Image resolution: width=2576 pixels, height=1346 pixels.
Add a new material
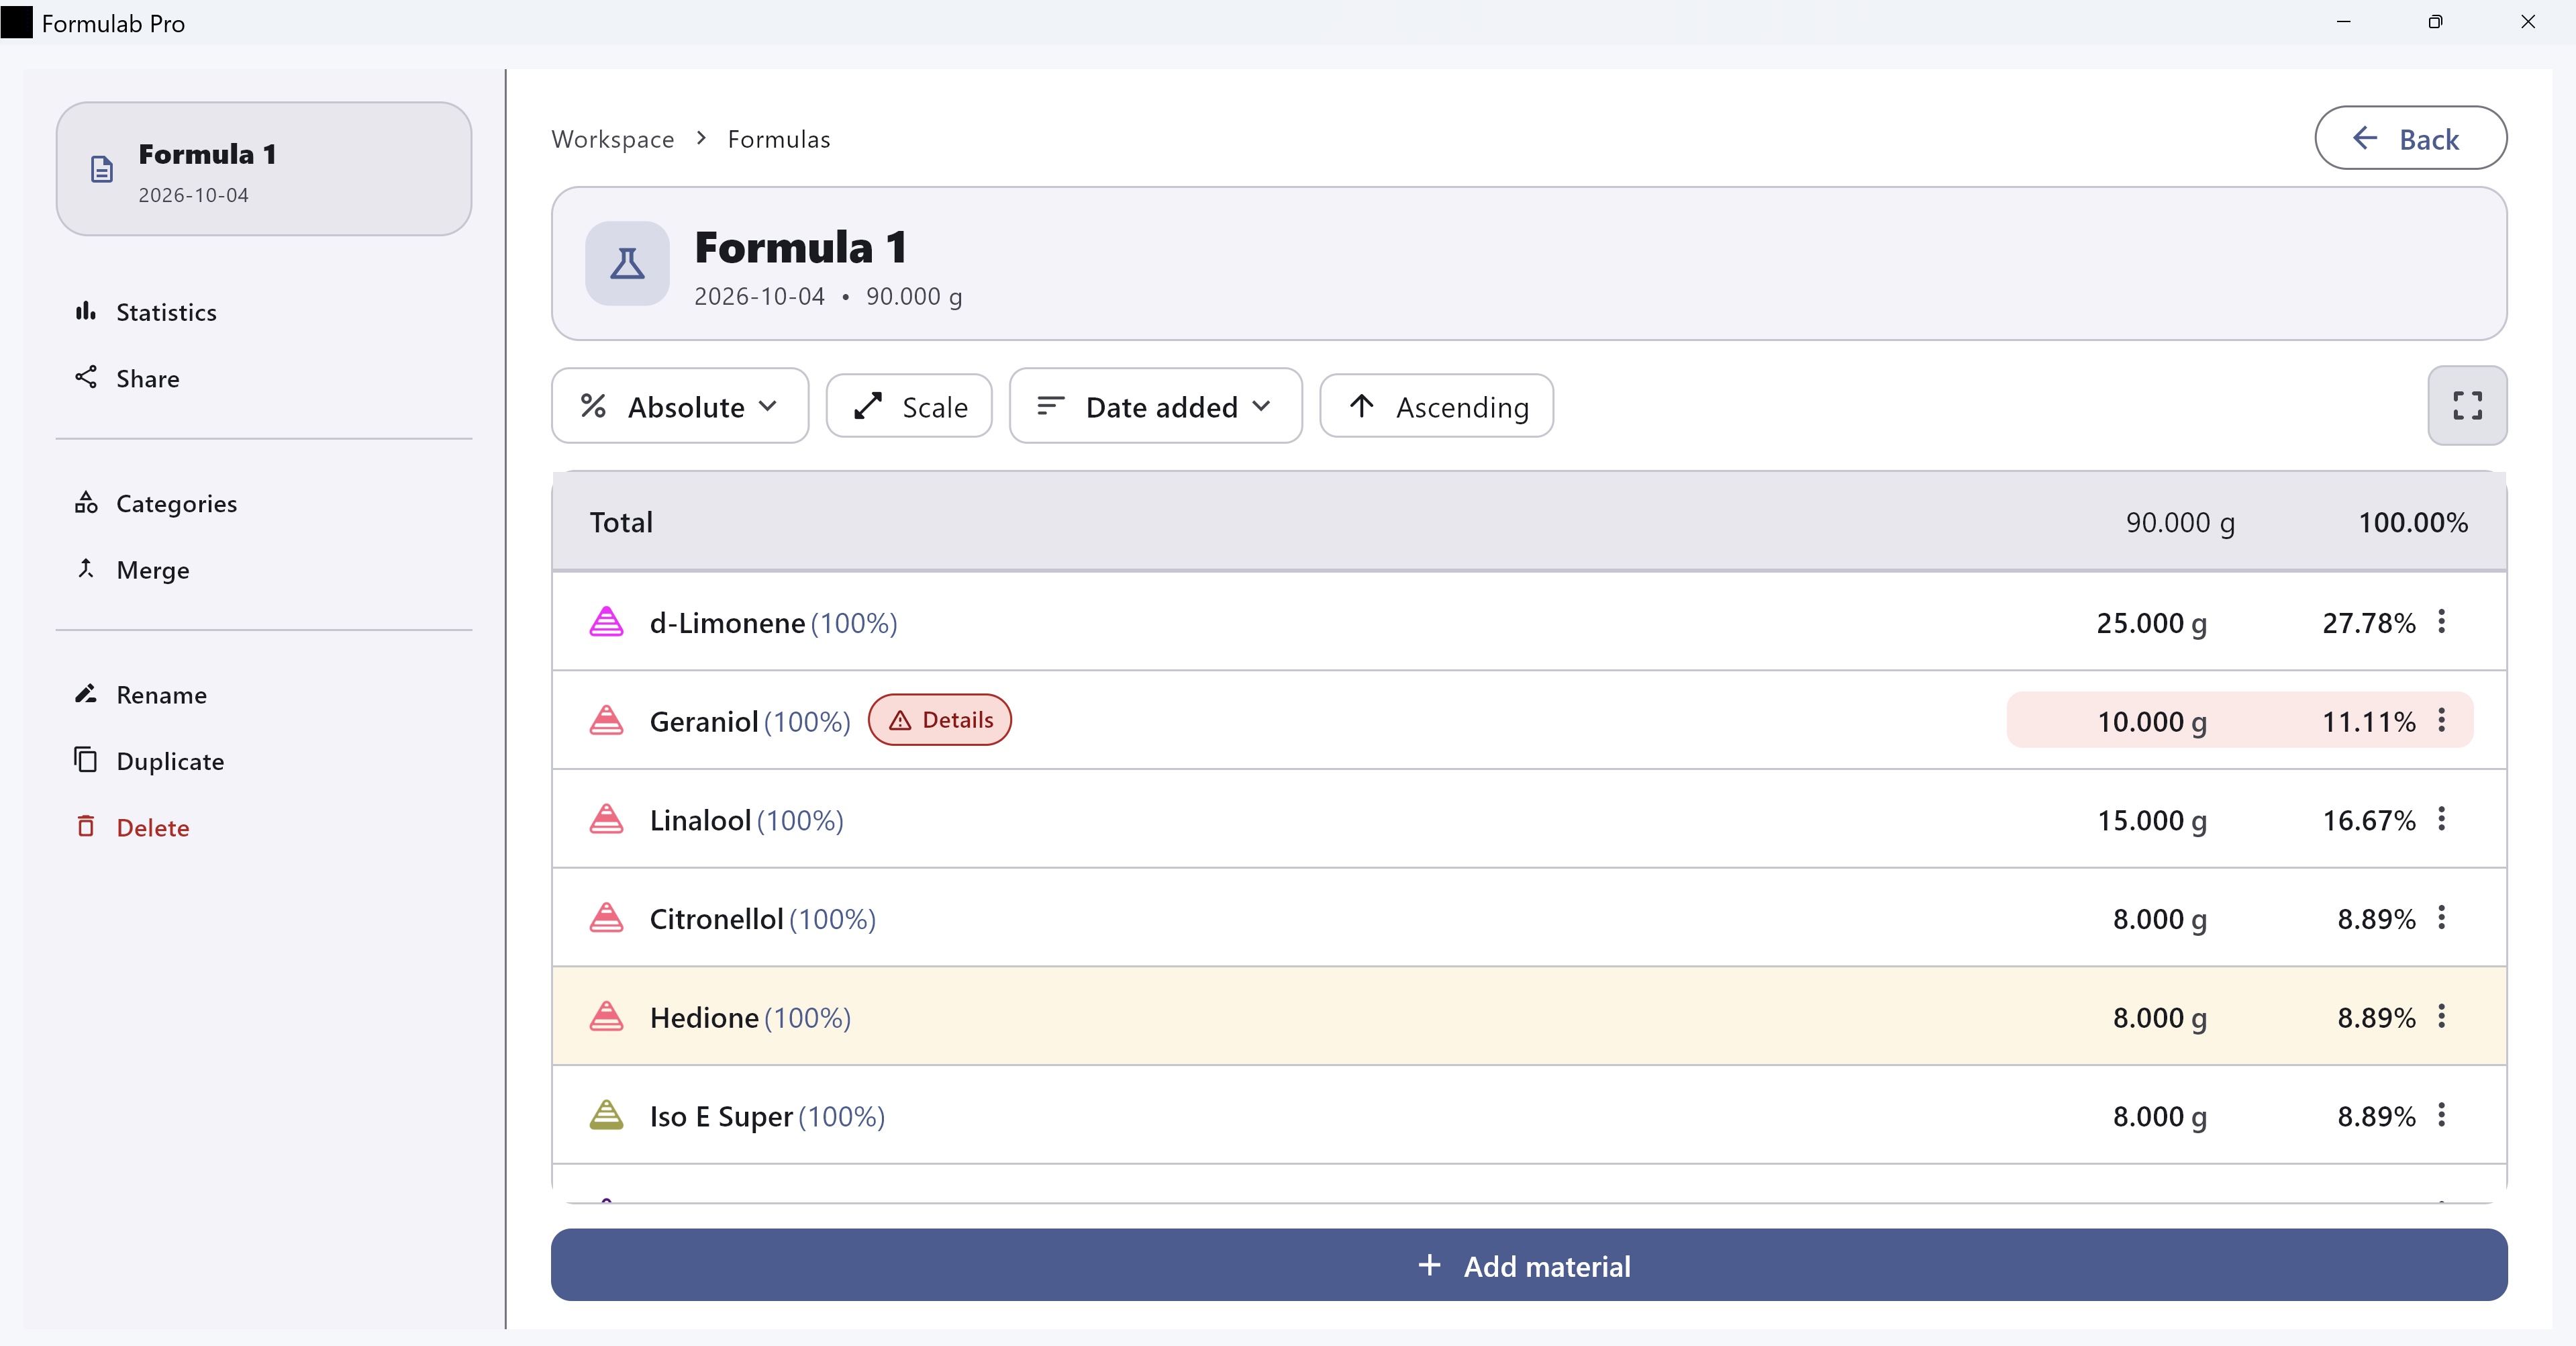pyautogui.click(x=1529, y=1265)
